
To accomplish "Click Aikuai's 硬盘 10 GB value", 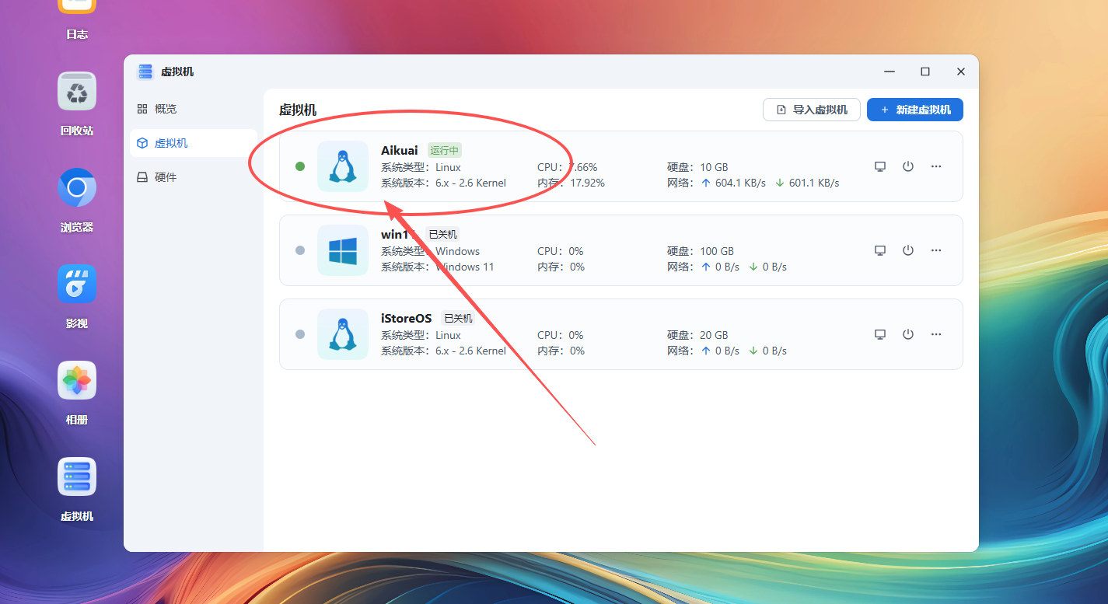I will 714,167.
